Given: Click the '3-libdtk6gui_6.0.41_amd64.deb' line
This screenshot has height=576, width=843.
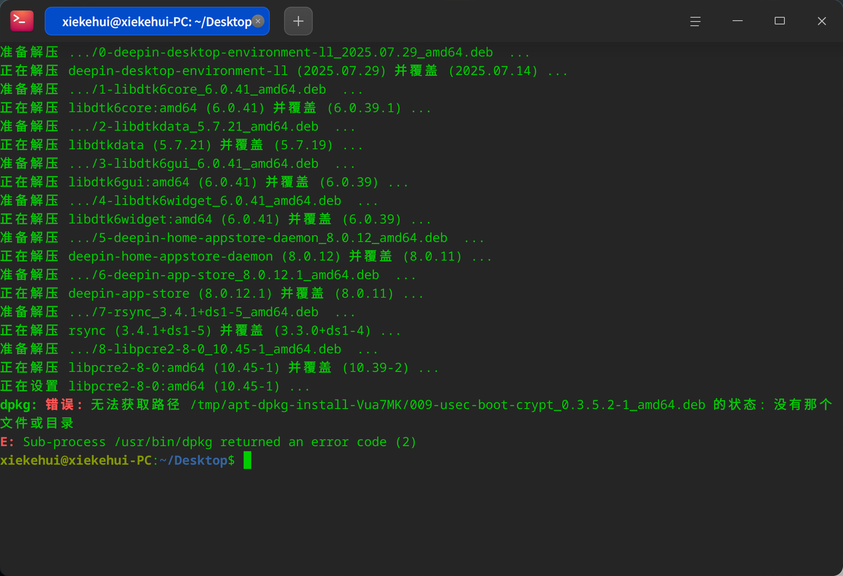Looking at the screenshot, I should coord(178,164).
